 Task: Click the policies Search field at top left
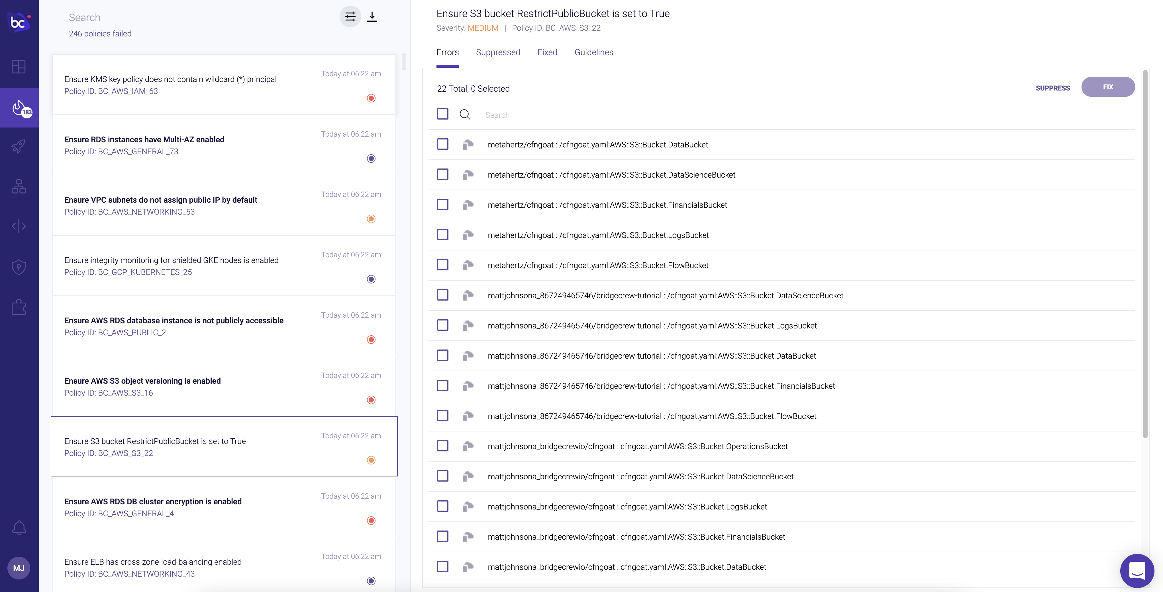pyautogui.click(x=199, y=18)
